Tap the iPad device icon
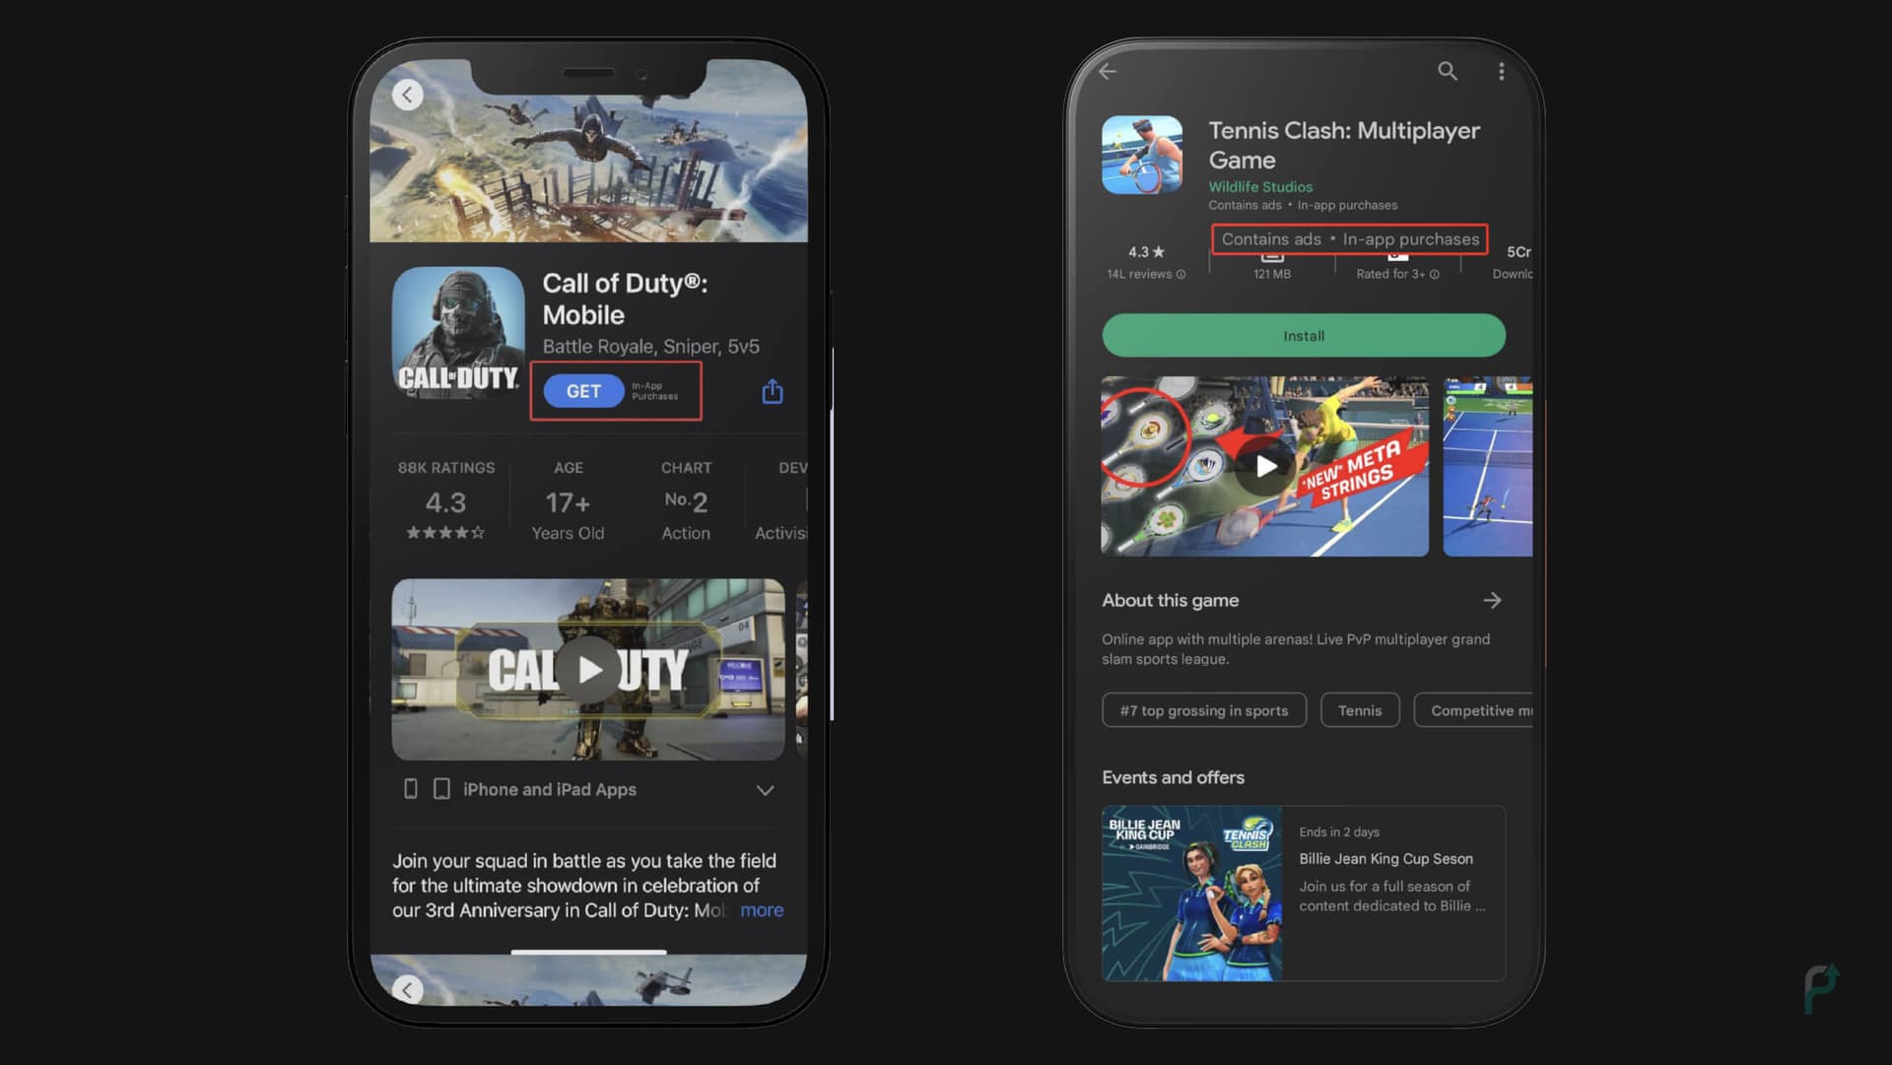 441,789
